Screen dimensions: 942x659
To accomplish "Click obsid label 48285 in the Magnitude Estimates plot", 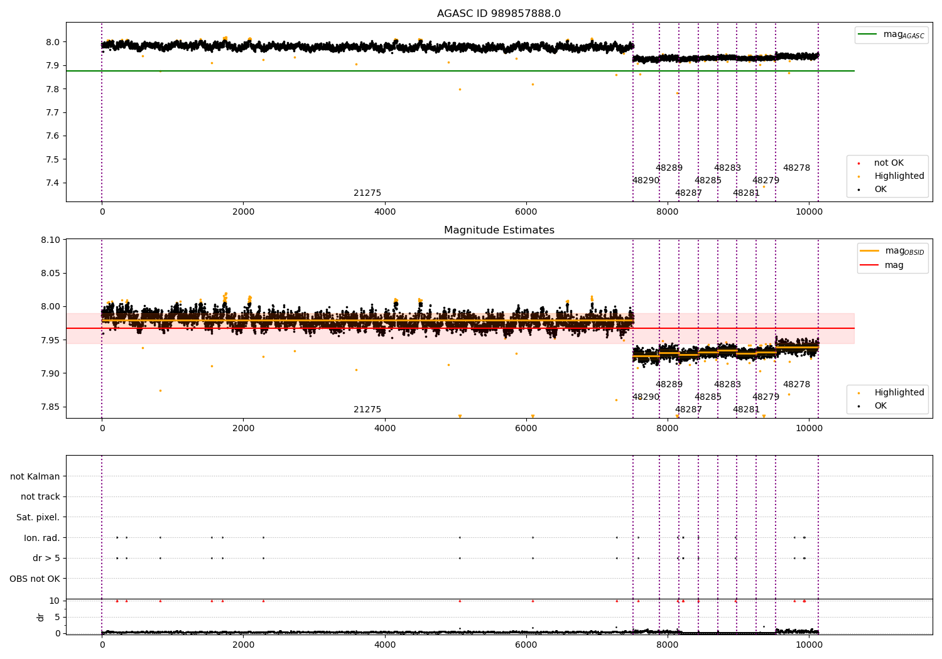I will pos(708,397).
